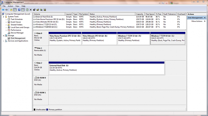This screenshot has width=208, height=116.
Task: Expand the Event Viewer node
Action: click(6, 22)
